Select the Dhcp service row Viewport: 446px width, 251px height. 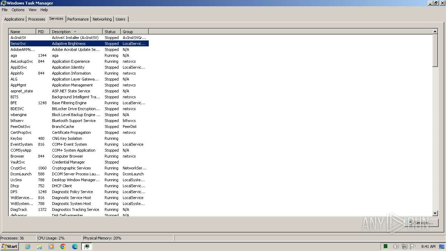[x=79, y=186]
